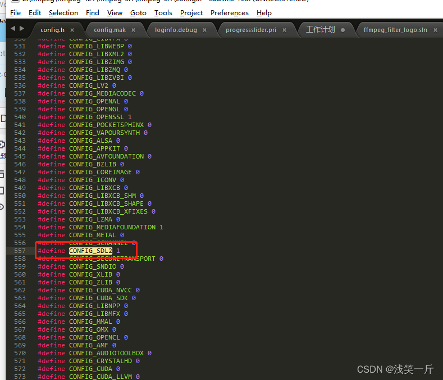Open the Edit menu
The height and width of the screenshot is (380, 443).
[x=35, y=13]
